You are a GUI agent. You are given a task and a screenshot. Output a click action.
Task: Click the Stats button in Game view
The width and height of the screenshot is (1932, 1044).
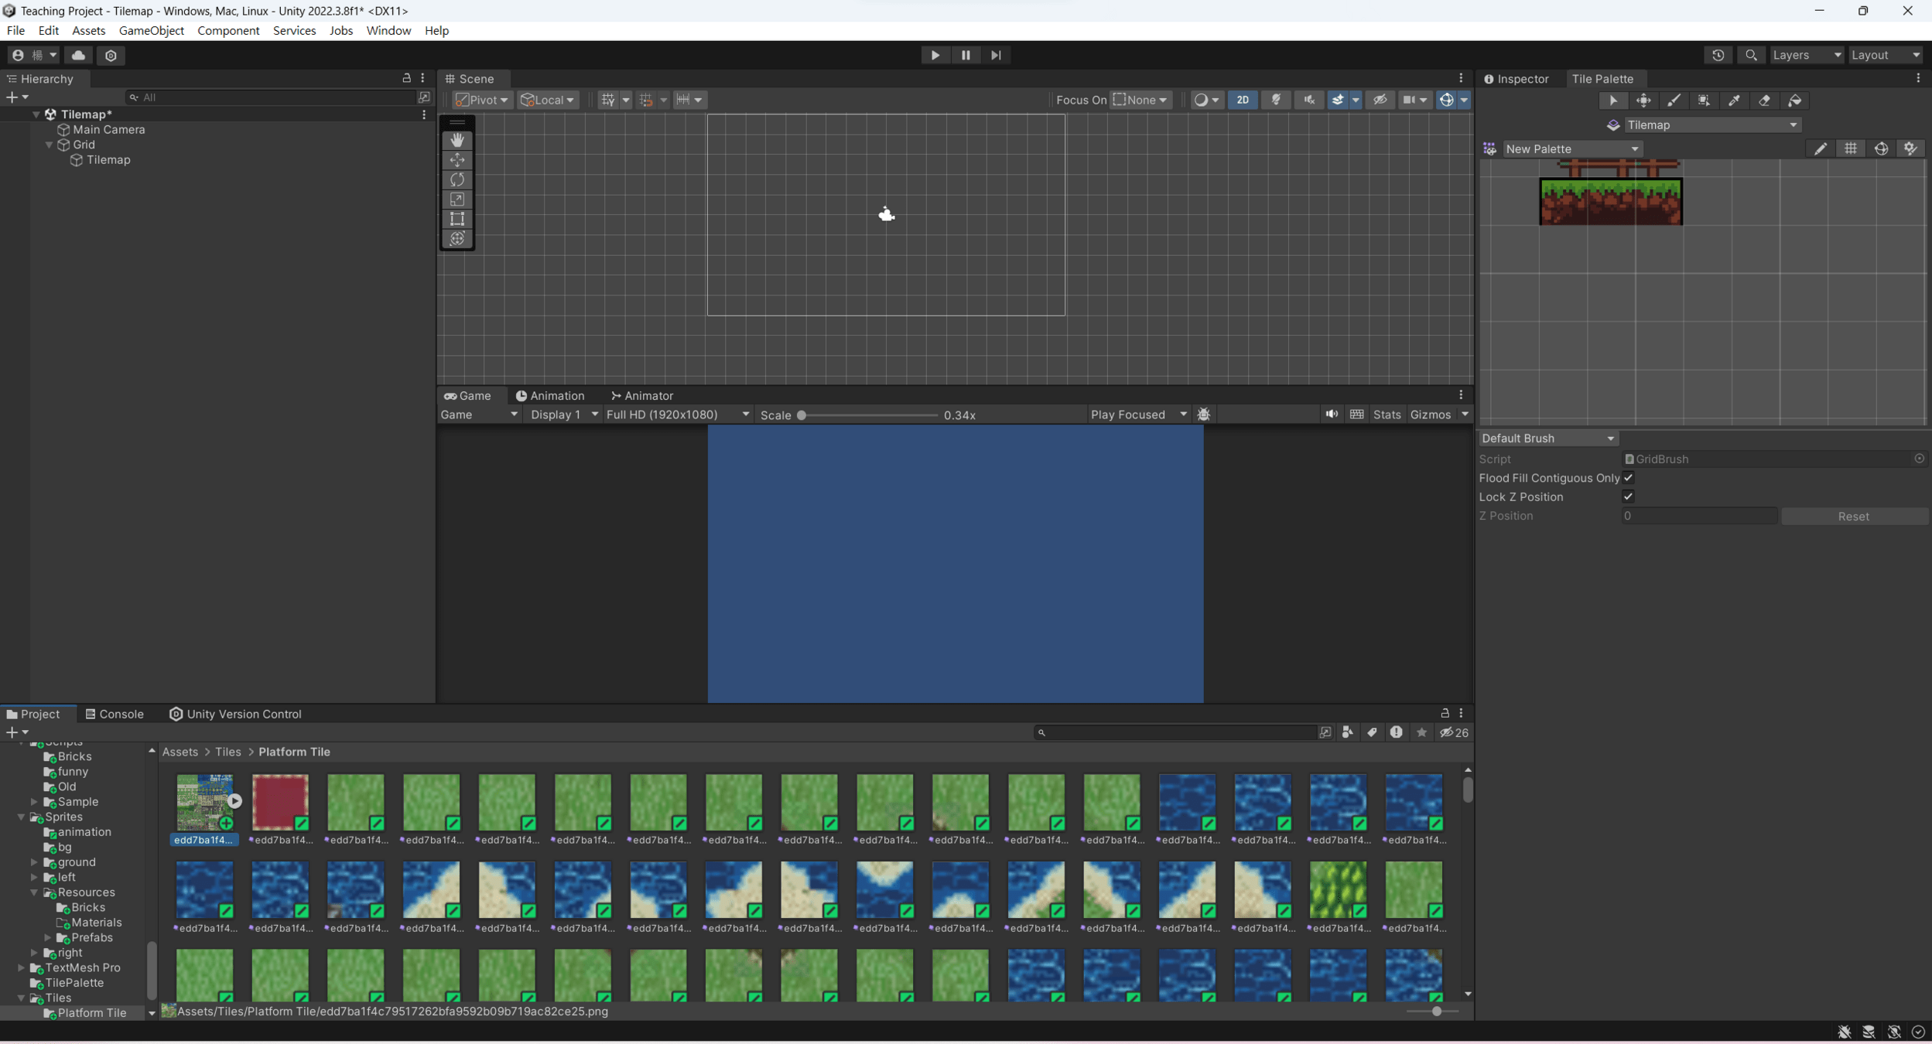[x=1387, y=415]
